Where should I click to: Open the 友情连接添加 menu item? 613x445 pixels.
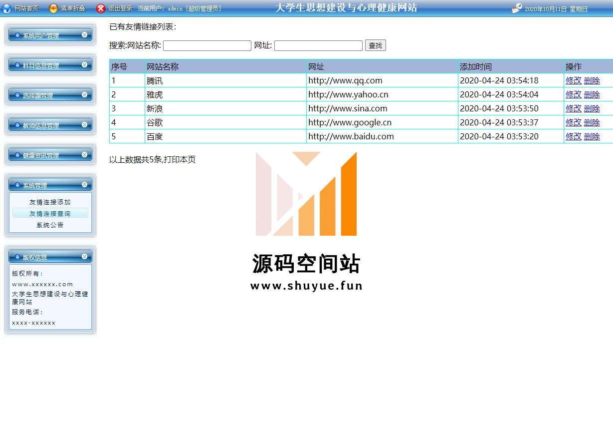coord(50,202)
